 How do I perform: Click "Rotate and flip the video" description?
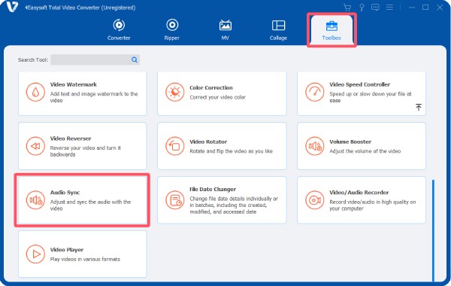(231, 151)
